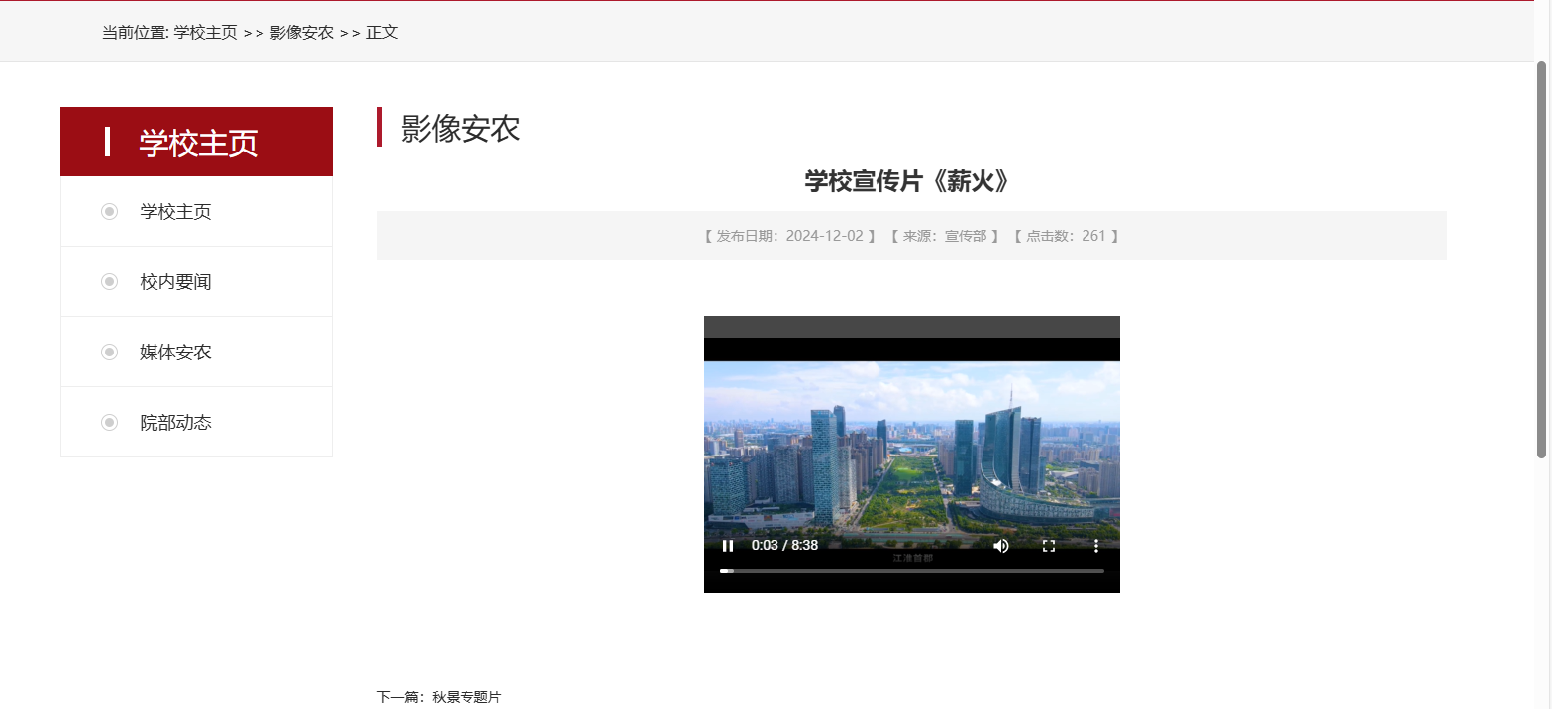
Task: Open volume control popup on the player
Action: click(1000, 546)
